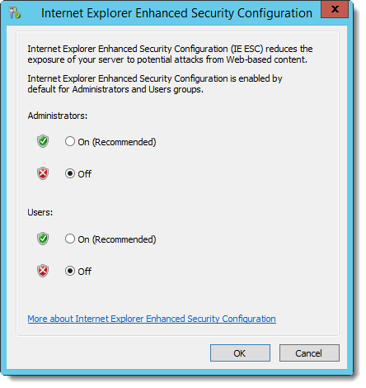Select the Off radio button for Administrators
This screenshot has height=388, width=366.
tap(70, 173)
